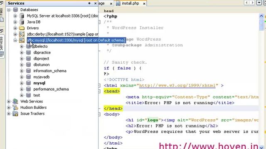The image size is (266, 149).
Task: Click the highlighted closing head tag
Action: pos(113,108)
